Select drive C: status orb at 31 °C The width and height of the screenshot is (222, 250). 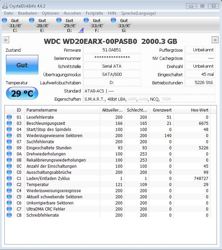(4, 20)
